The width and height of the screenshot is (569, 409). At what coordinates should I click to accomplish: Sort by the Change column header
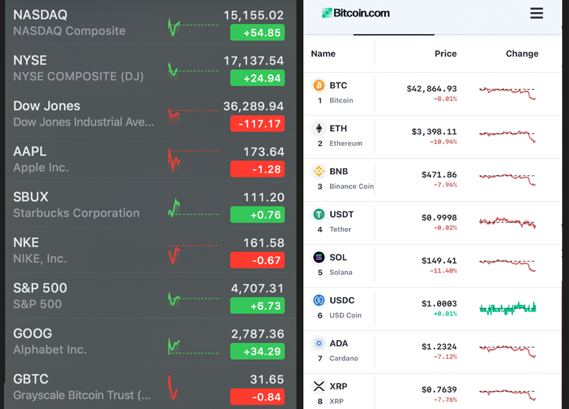[522, 53]
